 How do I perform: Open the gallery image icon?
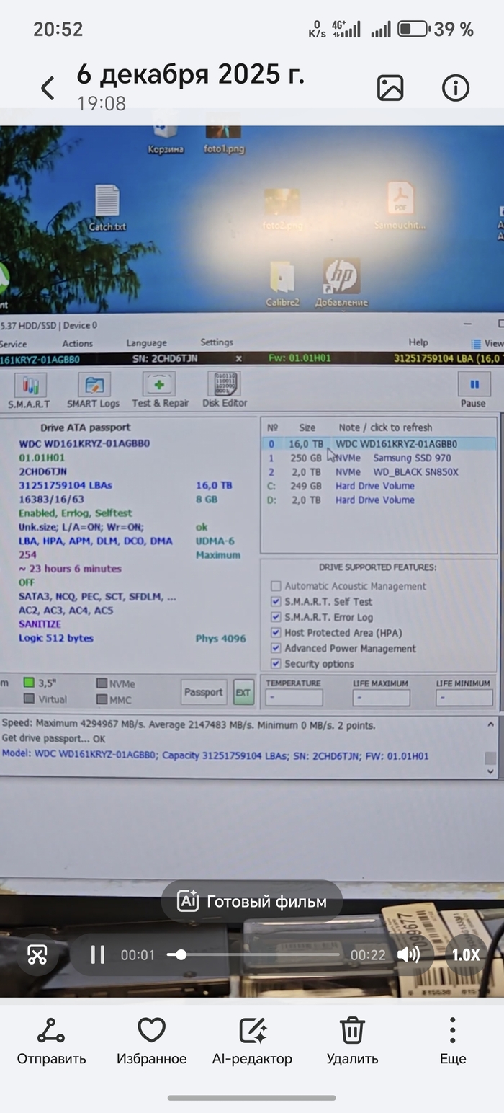click(390, 88)
